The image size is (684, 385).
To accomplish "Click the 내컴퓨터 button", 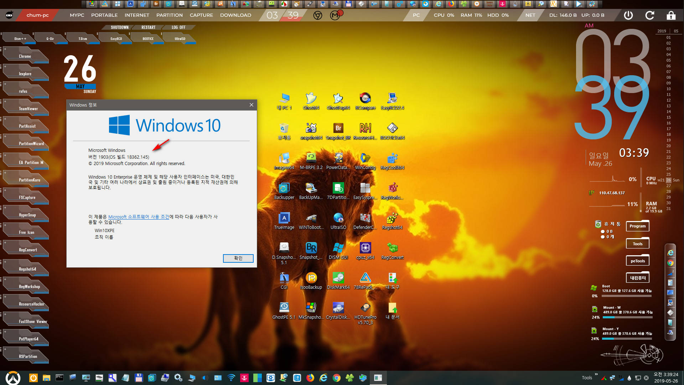I will click(637, 278).
